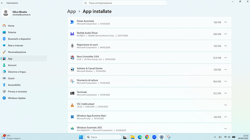Open File Explorer from the taskbar
Viewport: 250px width, 140px height.
click(x=132, y=137)
